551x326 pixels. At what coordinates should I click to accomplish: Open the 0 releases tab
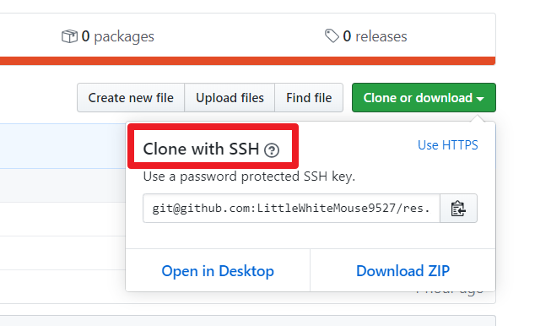(x=366, y=36)
